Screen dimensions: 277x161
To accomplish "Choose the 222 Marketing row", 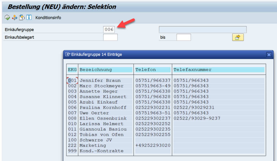I will pyautogui.click(x=93, y=145).
